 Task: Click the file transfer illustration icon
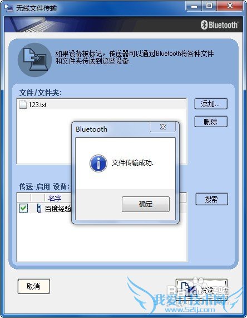34,60
